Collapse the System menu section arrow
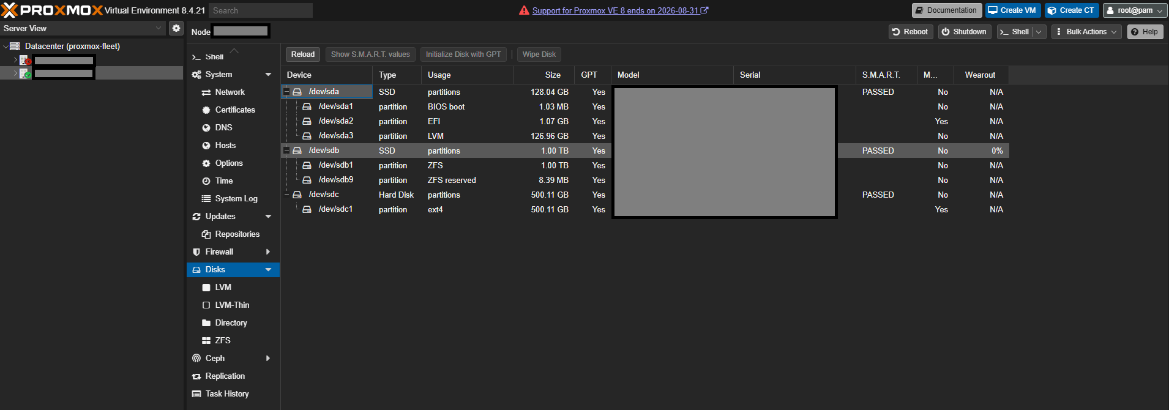 [x=268, y=74]
